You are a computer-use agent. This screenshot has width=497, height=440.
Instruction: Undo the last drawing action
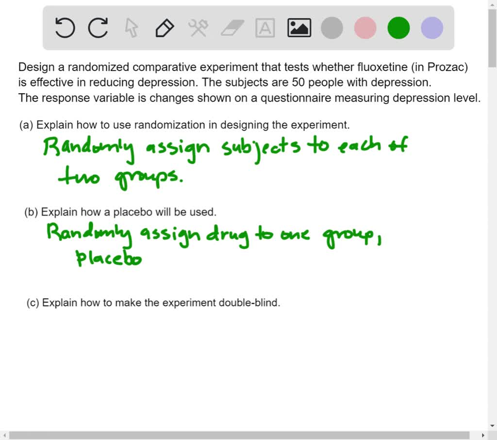tap(65, 28)
